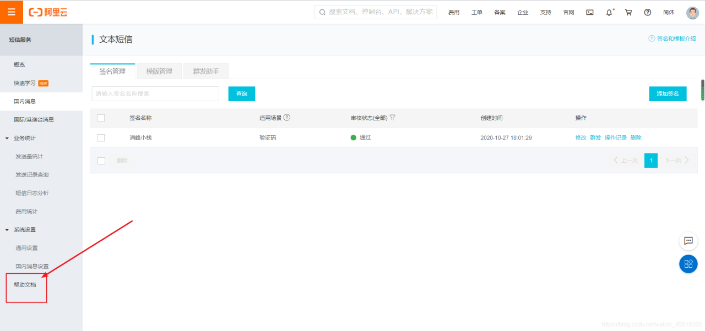Click the signature name search input field
The image size is (705, 331).
tap(155, 93)
